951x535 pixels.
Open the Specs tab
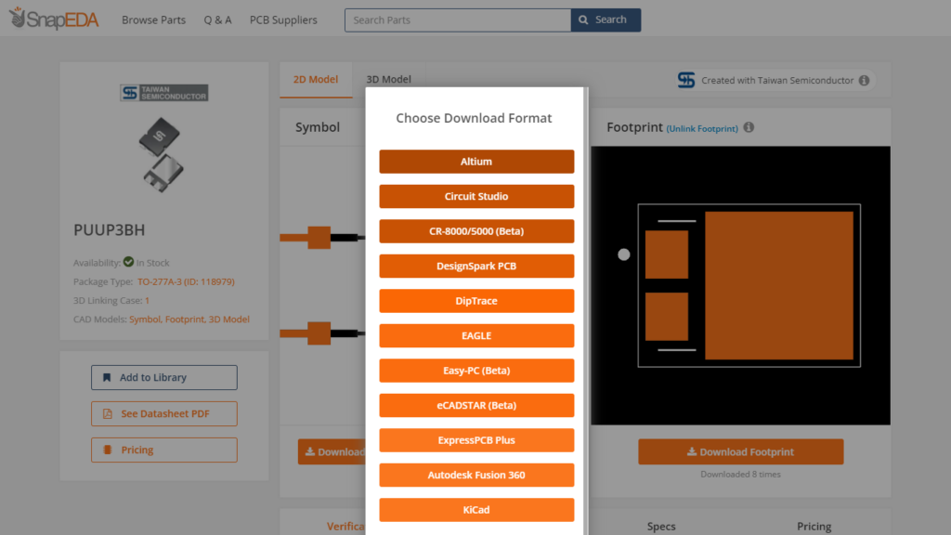[661, 527]
